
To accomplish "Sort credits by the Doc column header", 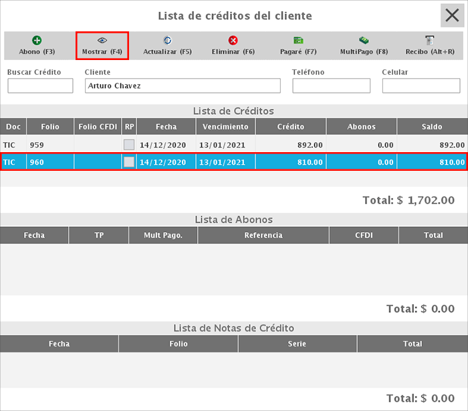I will [x=13, y=127].
